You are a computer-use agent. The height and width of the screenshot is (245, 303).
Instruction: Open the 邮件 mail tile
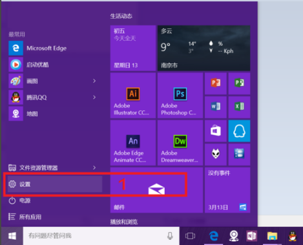156,190
